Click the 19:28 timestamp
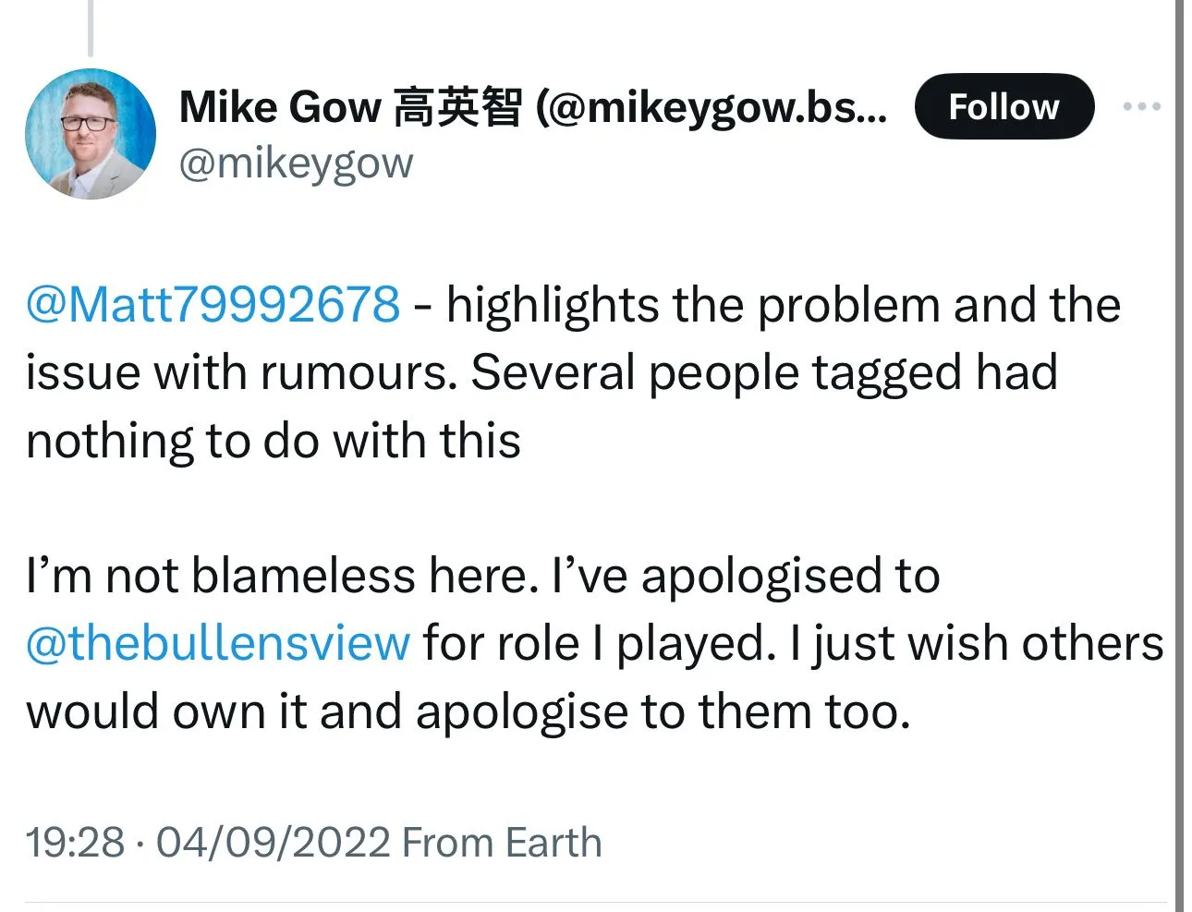Image resolution: width=1192 pixels, height=912 pixels. [75, 843]
